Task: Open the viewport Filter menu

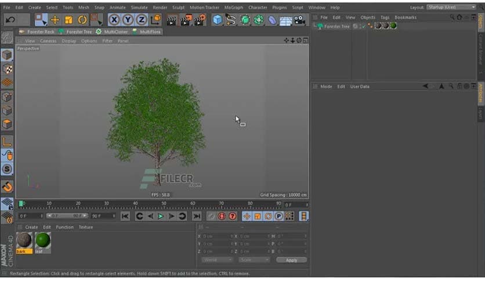Action: tap(107, 41)
